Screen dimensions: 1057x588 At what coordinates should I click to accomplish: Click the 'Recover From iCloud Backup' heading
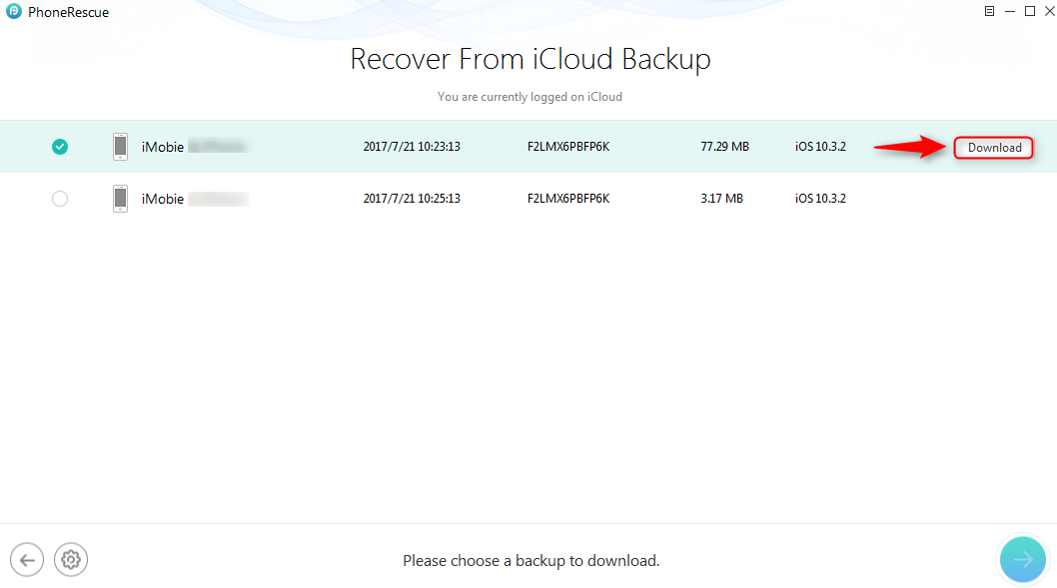click(x=530, y=59)
